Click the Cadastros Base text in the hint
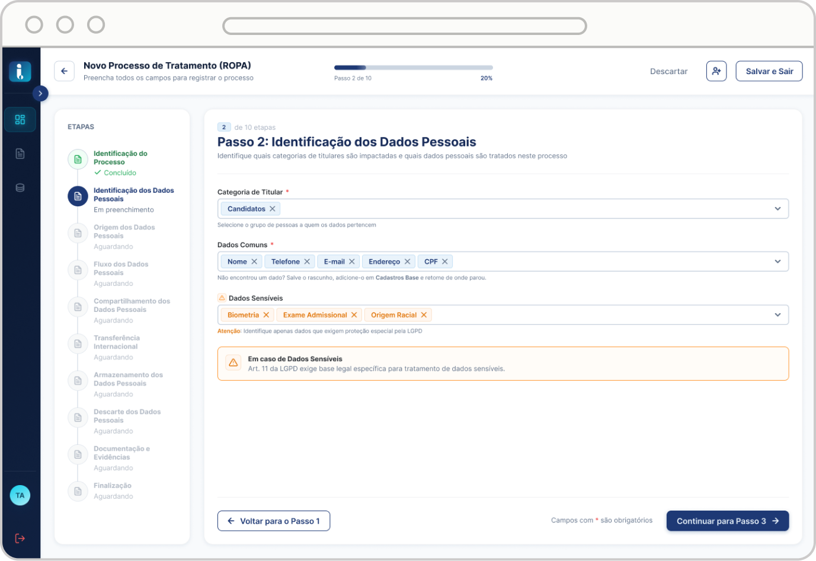This screenshot has height=561, width=816. pos(397,278)
